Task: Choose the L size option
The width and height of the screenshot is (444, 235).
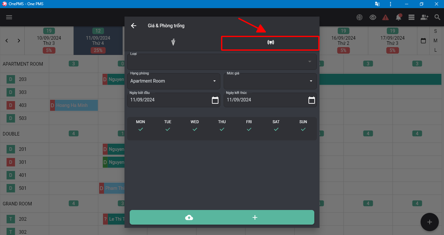Action: [x=436, y=50]
